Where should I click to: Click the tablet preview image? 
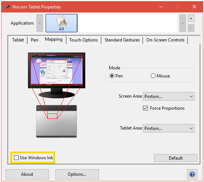[57, 121]
